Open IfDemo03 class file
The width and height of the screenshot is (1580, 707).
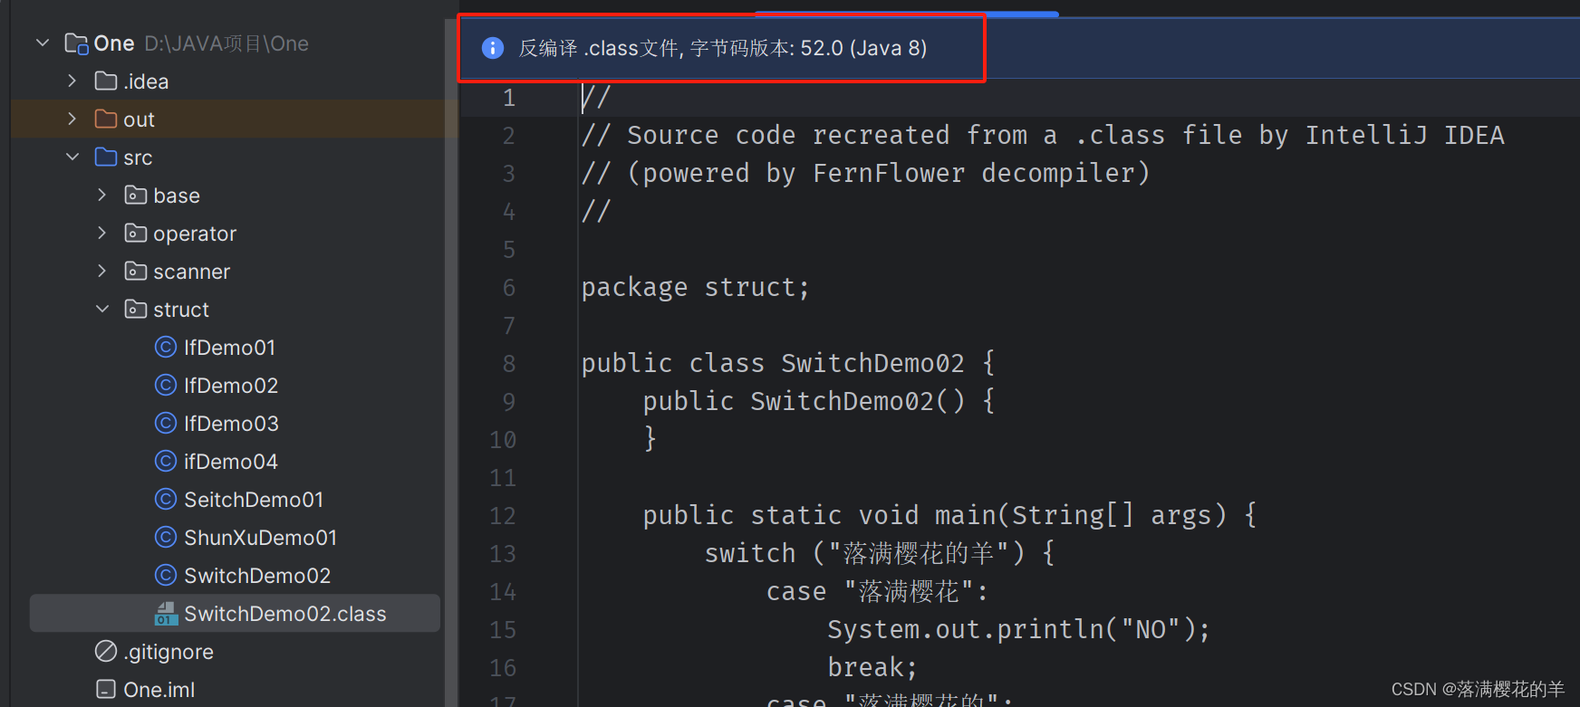pyautogui.click(x=231, y=423)
